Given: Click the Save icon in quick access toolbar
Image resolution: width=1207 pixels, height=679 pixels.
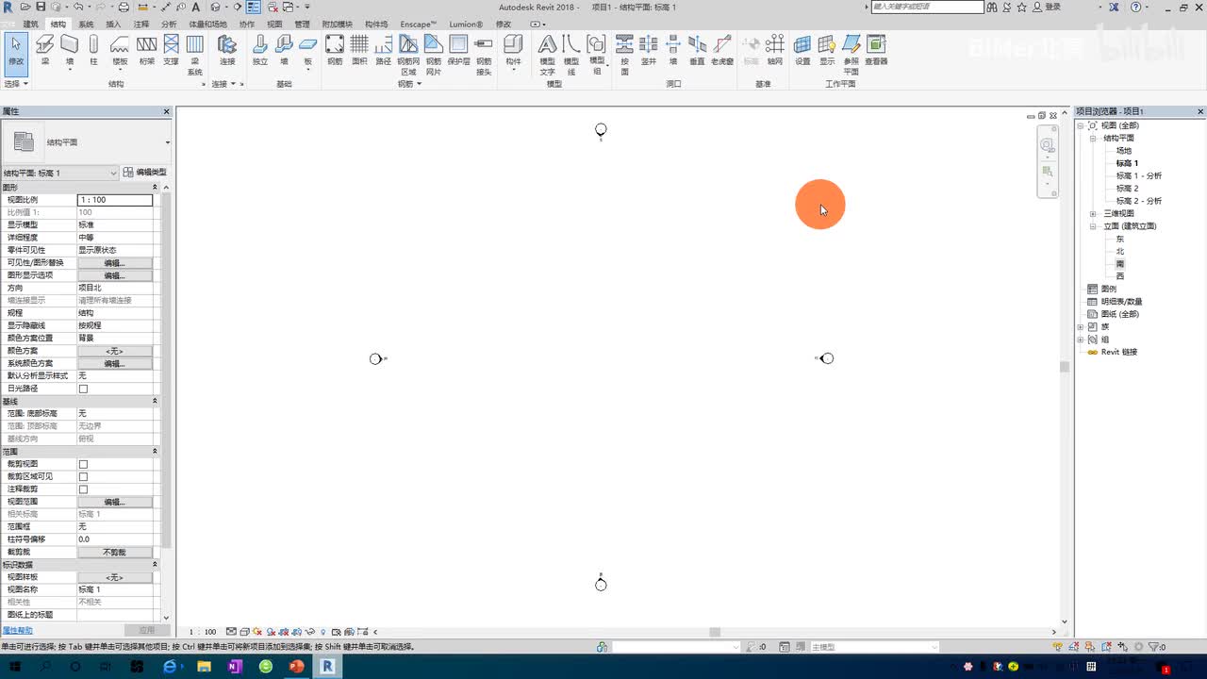Looking at the screenshot, I should (x=41, y=7).
